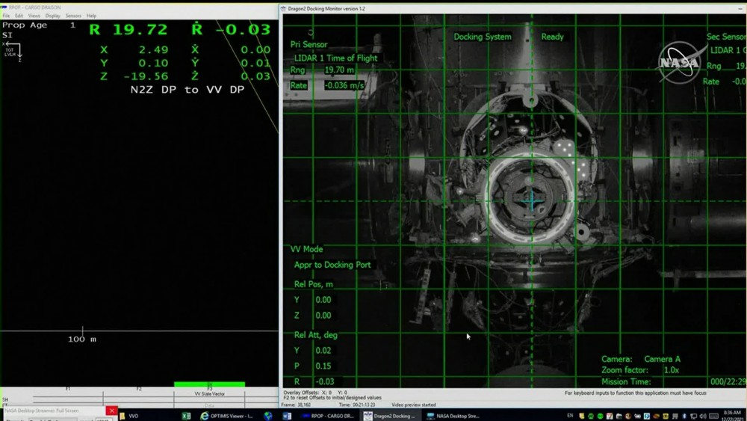Image resolution: width=747 pixels, height=421 pixels.
Task: Switch to OPTIMIS Viewer in taskbar
Action: (227, 416)
